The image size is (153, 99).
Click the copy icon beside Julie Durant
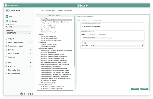(30, 33)
